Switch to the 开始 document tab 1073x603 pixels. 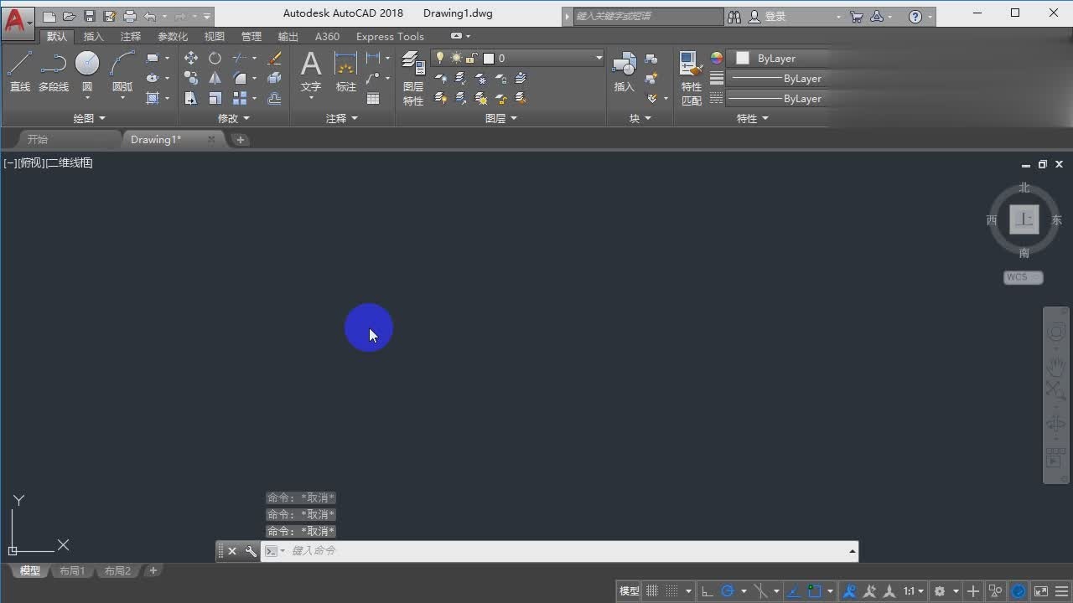(38, 140)
